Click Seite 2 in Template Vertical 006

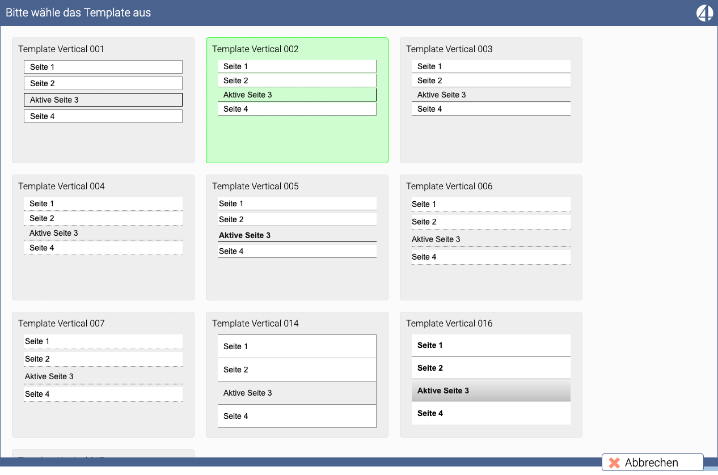(x=491, y=222)
